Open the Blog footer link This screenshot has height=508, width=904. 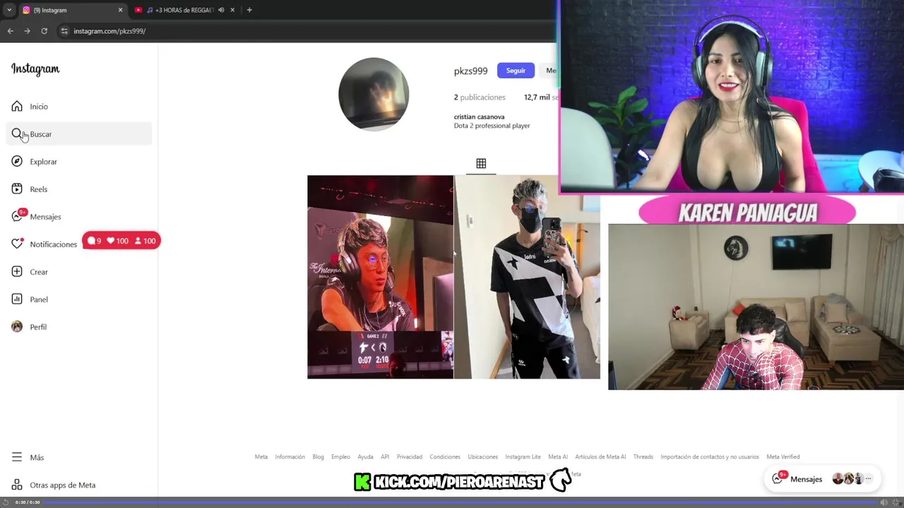(x=318, y=457)
